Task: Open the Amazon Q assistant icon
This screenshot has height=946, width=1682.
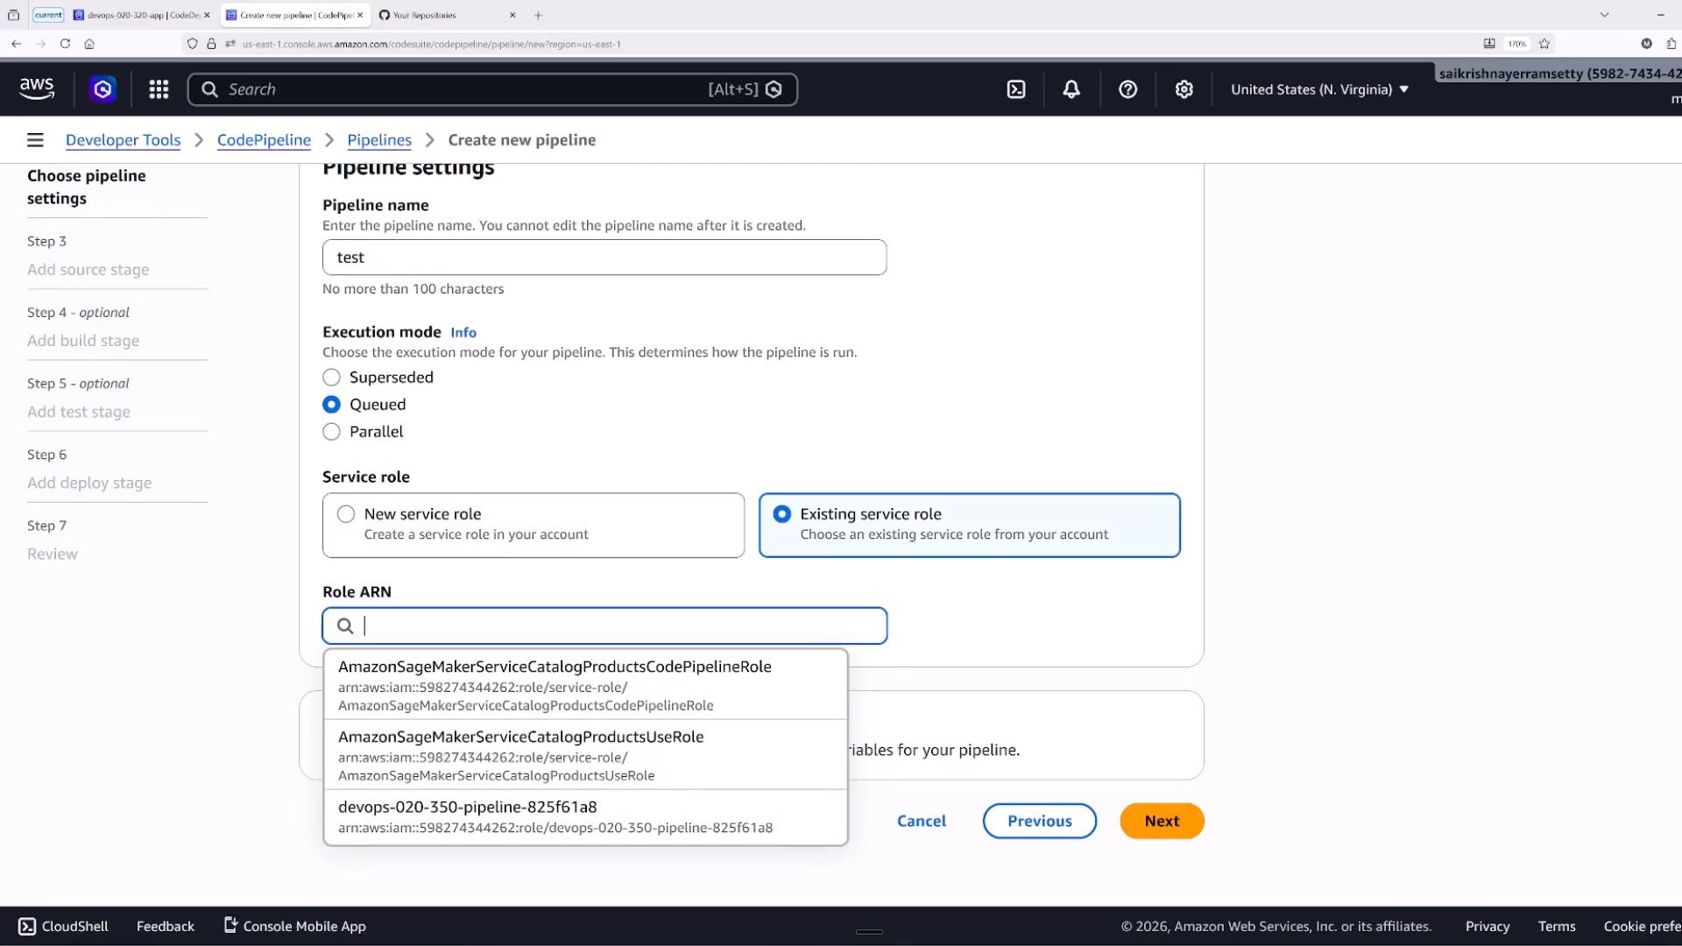Action: coord(102,89)
